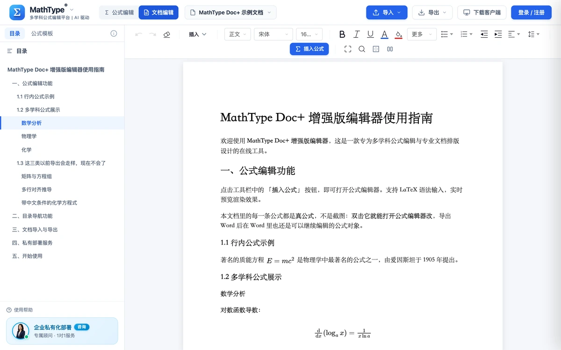Select the 目录 sidebar tab
Image resolution: width=561 pixels, height=350 pixels.
coord(15,34)
